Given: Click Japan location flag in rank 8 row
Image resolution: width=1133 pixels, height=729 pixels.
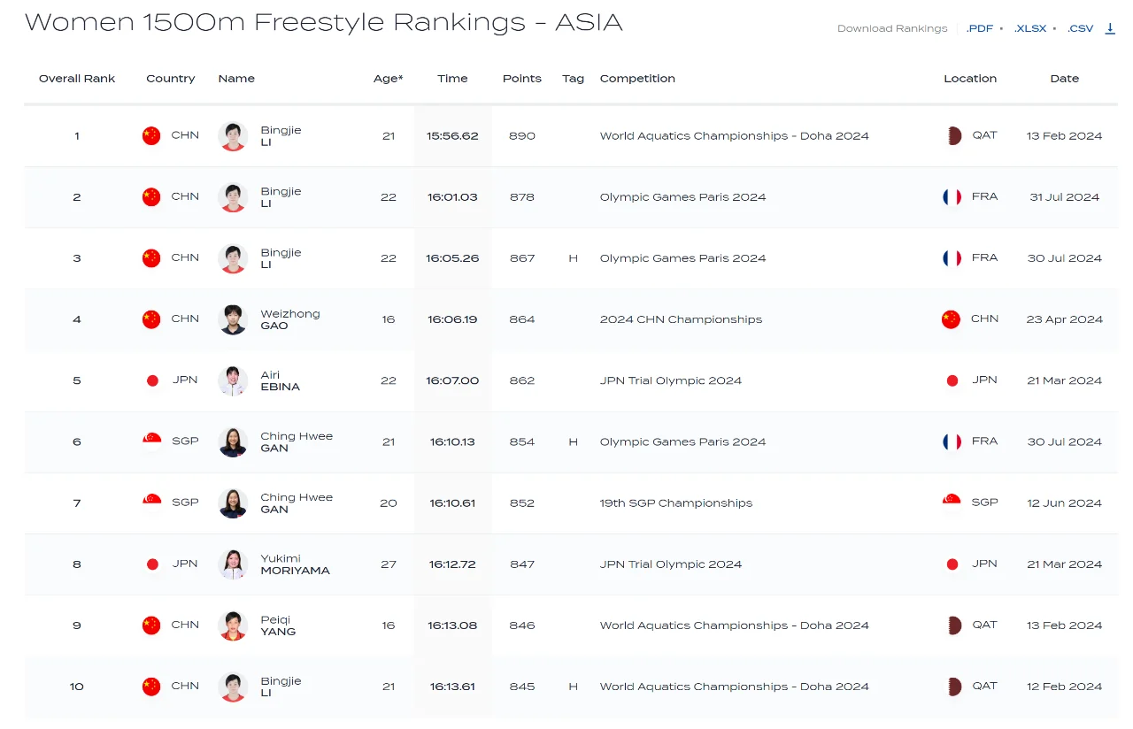Looking at the screenshot, I should tap(952, 564).
